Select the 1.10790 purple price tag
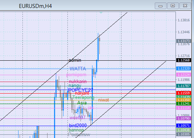Viewport: 194px width, 138px height. [183, 118]
